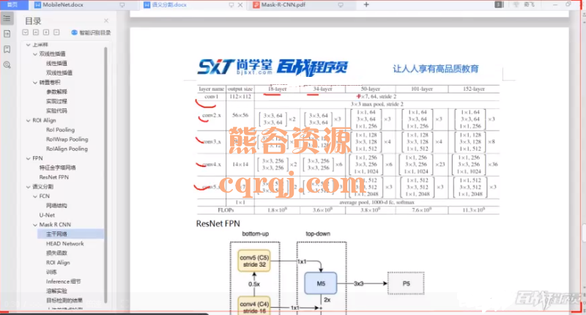Viewport: 586px width, 315px height.
Task: Click the dark badge icon in the title bar
Action: [499, 4]
